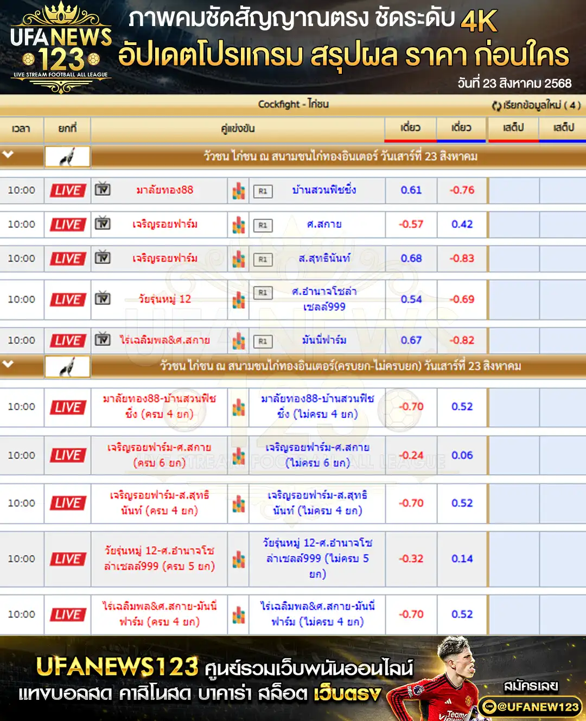Open the stats chart icon for เจริญรอยฟาร์ม vs ศ.สกาย
The width and height of the screenshot is (586, 721).
click(x=239, y=225)
